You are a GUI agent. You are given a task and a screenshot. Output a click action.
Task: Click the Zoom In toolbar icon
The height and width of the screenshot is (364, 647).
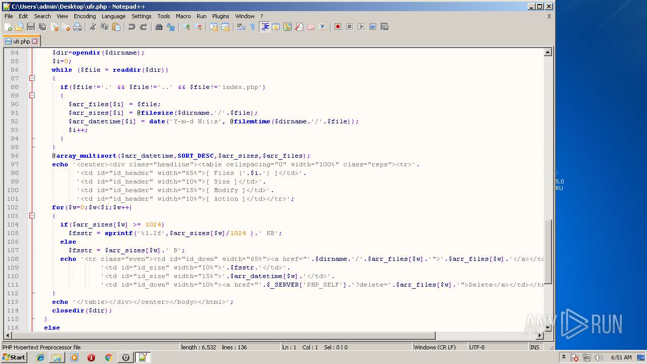[187, 27]
